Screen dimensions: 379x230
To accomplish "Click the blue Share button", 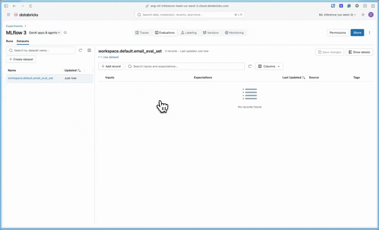I will coord(357,33).
